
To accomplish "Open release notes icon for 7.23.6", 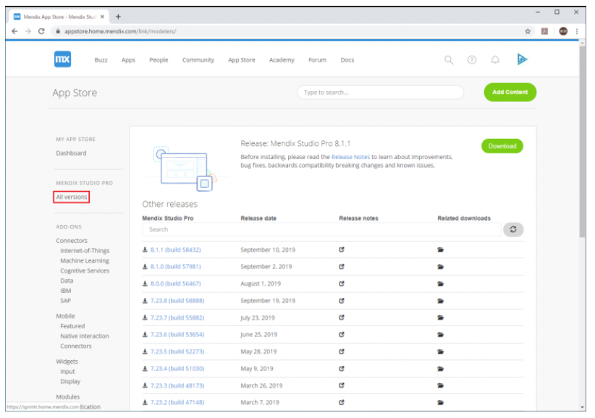I will point(342,335).
